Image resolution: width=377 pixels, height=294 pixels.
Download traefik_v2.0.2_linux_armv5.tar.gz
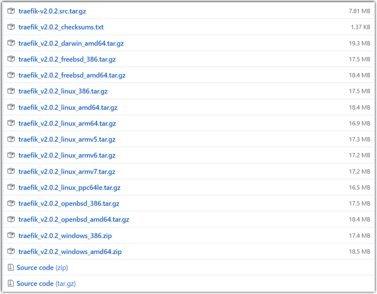point(67,140)
